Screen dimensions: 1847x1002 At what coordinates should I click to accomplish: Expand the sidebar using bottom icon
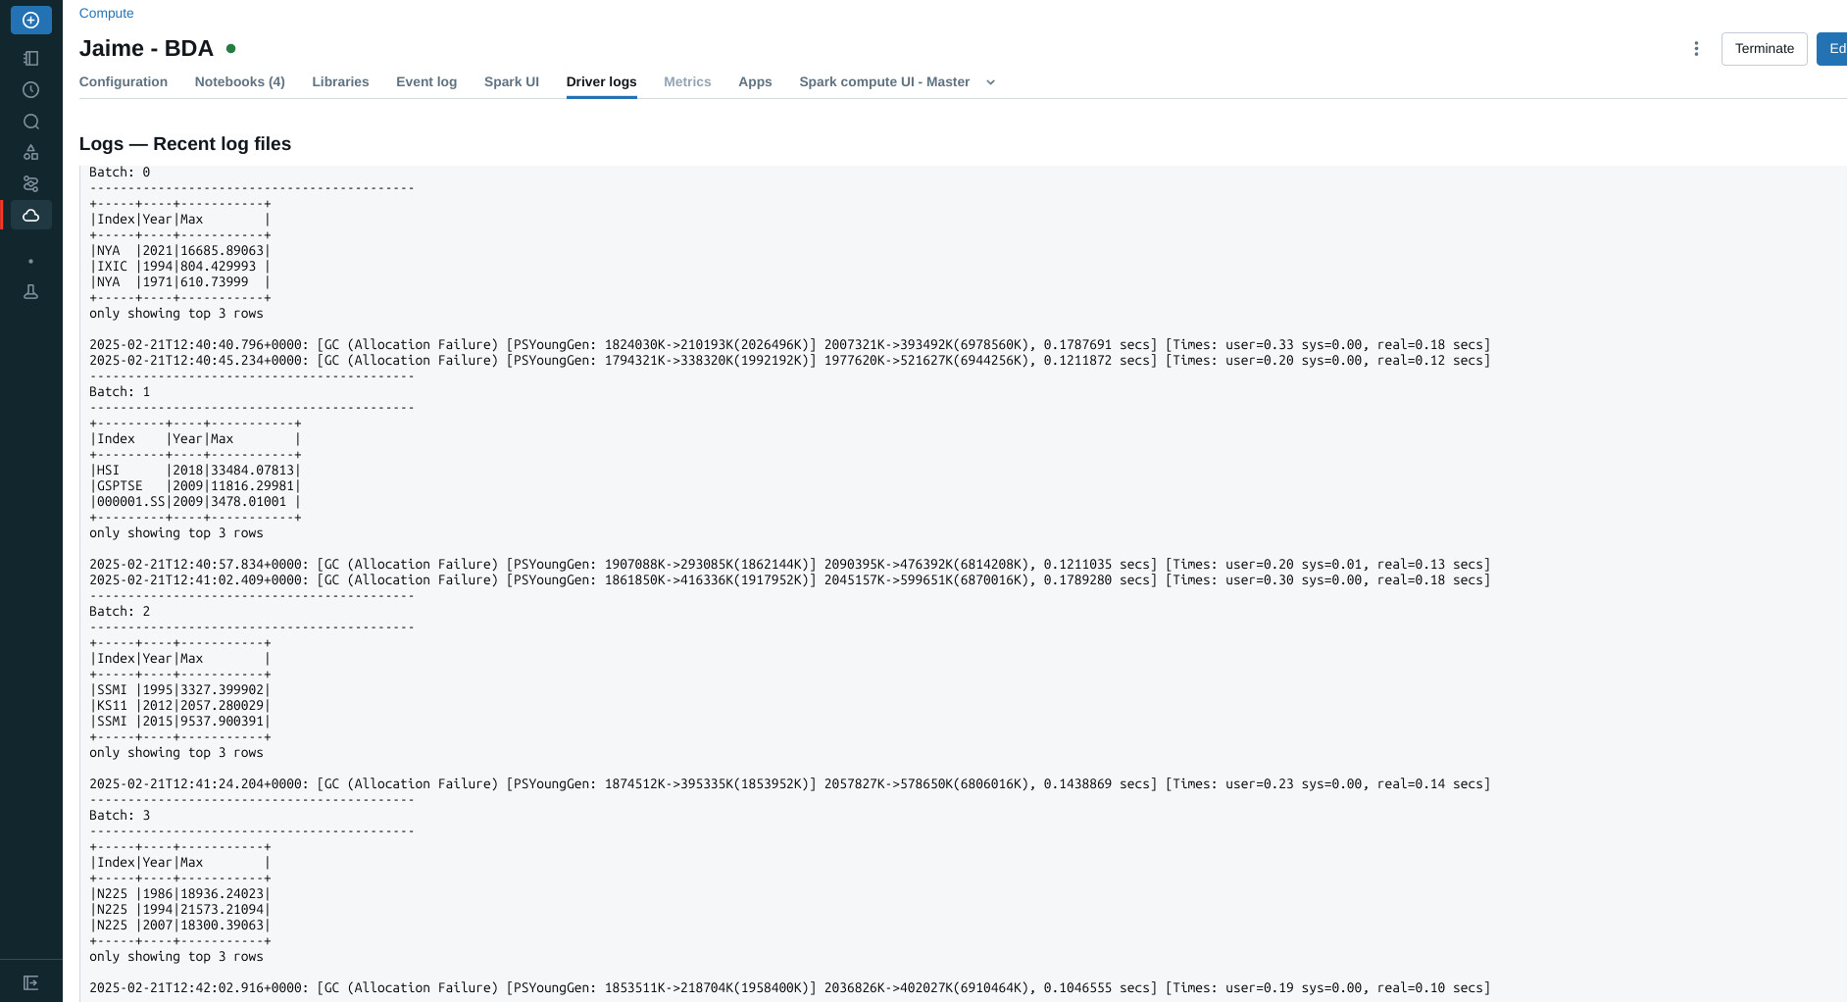pos(30,982)
